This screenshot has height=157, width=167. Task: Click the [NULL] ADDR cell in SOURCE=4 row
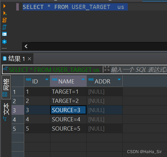(x=105, y=119)
